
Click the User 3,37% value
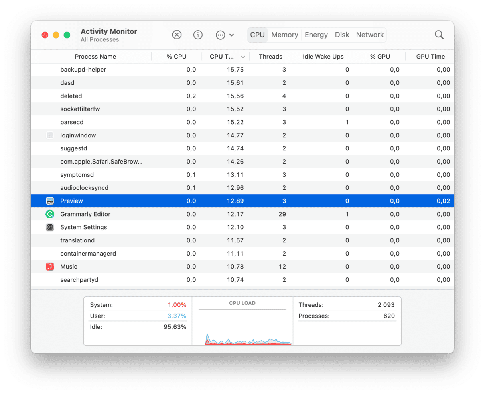click(x=177, y=316)
